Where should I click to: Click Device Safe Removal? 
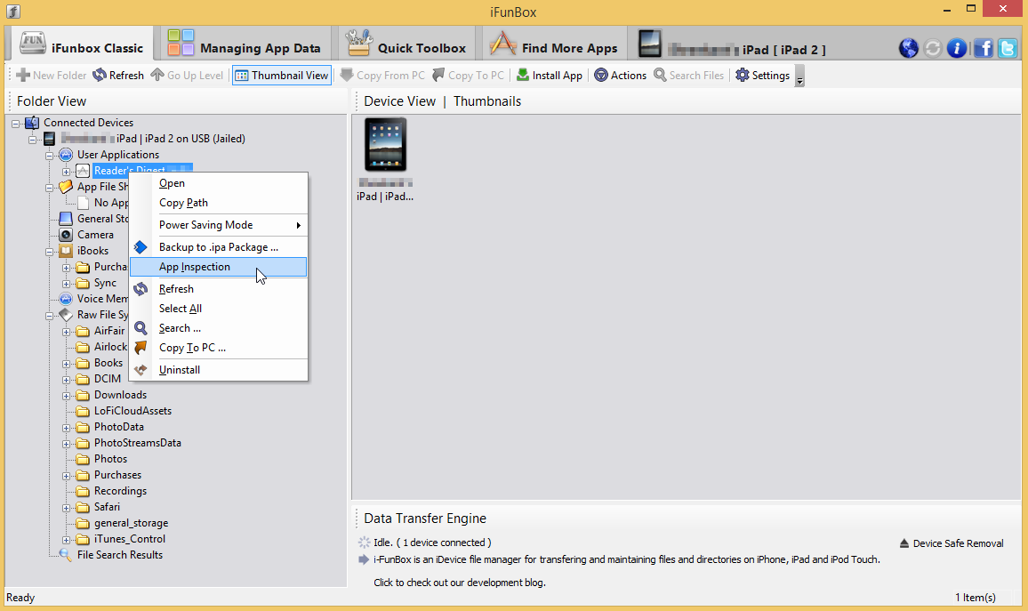952,543
